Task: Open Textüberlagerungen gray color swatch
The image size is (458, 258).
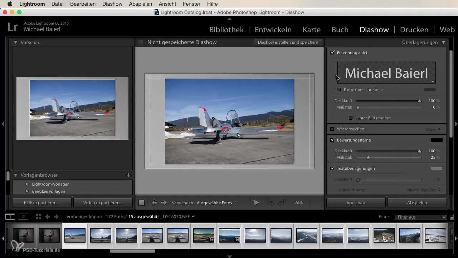Action: click(437, 168)
